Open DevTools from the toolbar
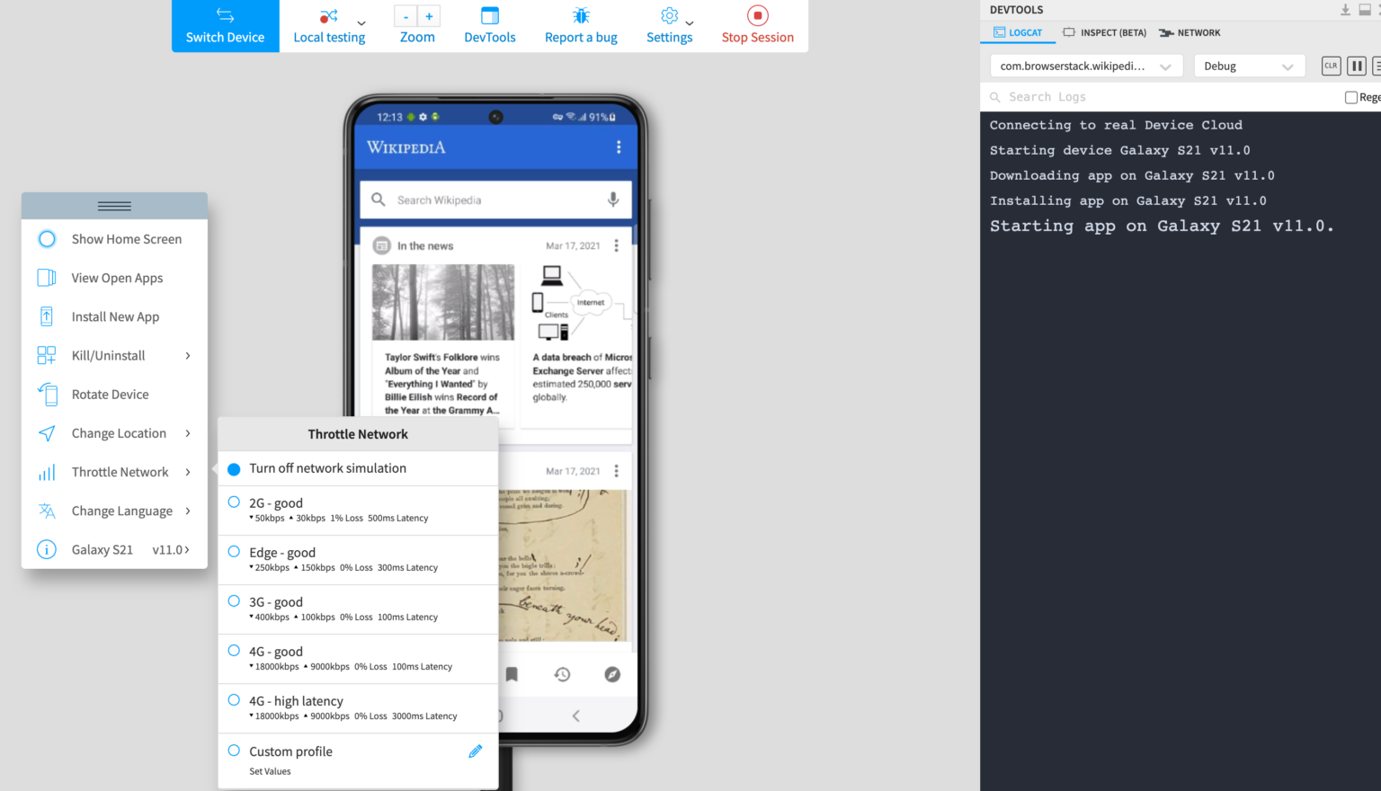 pyautogui.click(x=489, y=24)
